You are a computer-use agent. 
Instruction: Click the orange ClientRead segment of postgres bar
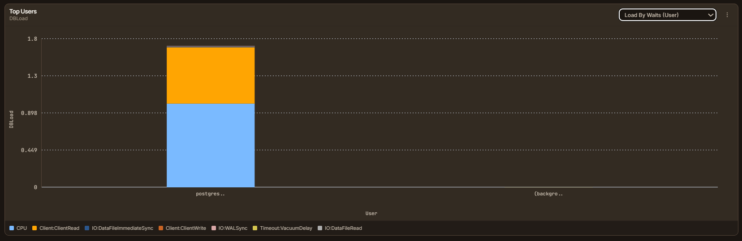tap(211, 76)
